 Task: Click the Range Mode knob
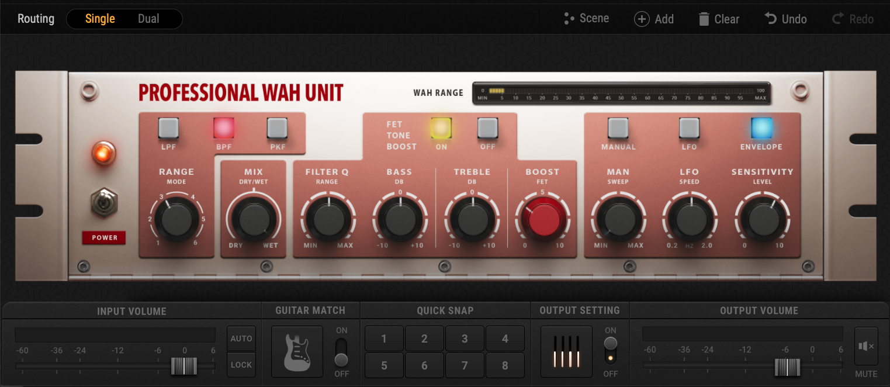coord(176,219)
